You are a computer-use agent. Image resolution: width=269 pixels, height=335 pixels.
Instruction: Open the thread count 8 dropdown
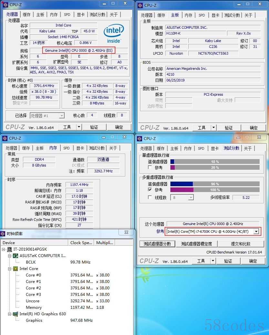point(191,197)
